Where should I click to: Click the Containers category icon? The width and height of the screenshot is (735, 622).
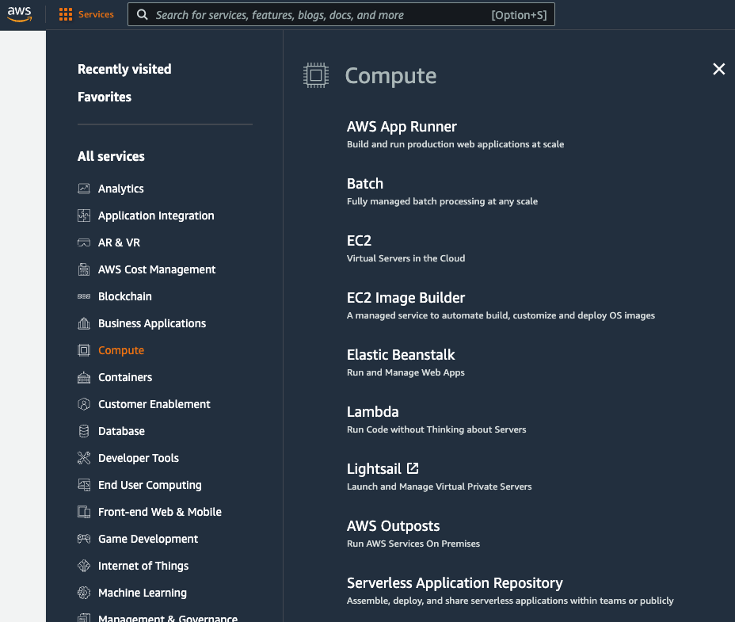click(84, 377)
